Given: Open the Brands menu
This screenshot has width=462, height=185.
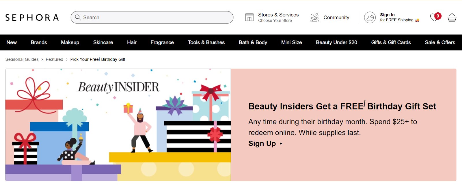Looking at the screenshot, I should click(39, 42).
